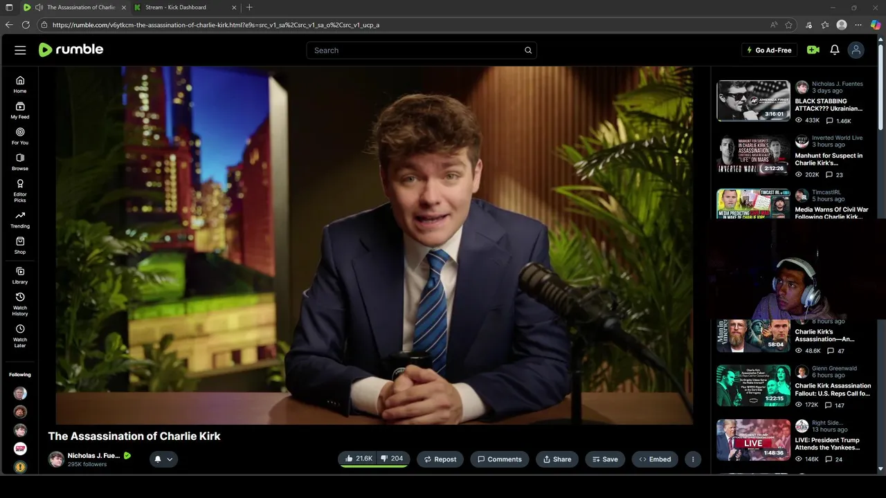Open the Rumble hamburger menu
This screenshot has height=498, width=886.
(x=20, y=50)
